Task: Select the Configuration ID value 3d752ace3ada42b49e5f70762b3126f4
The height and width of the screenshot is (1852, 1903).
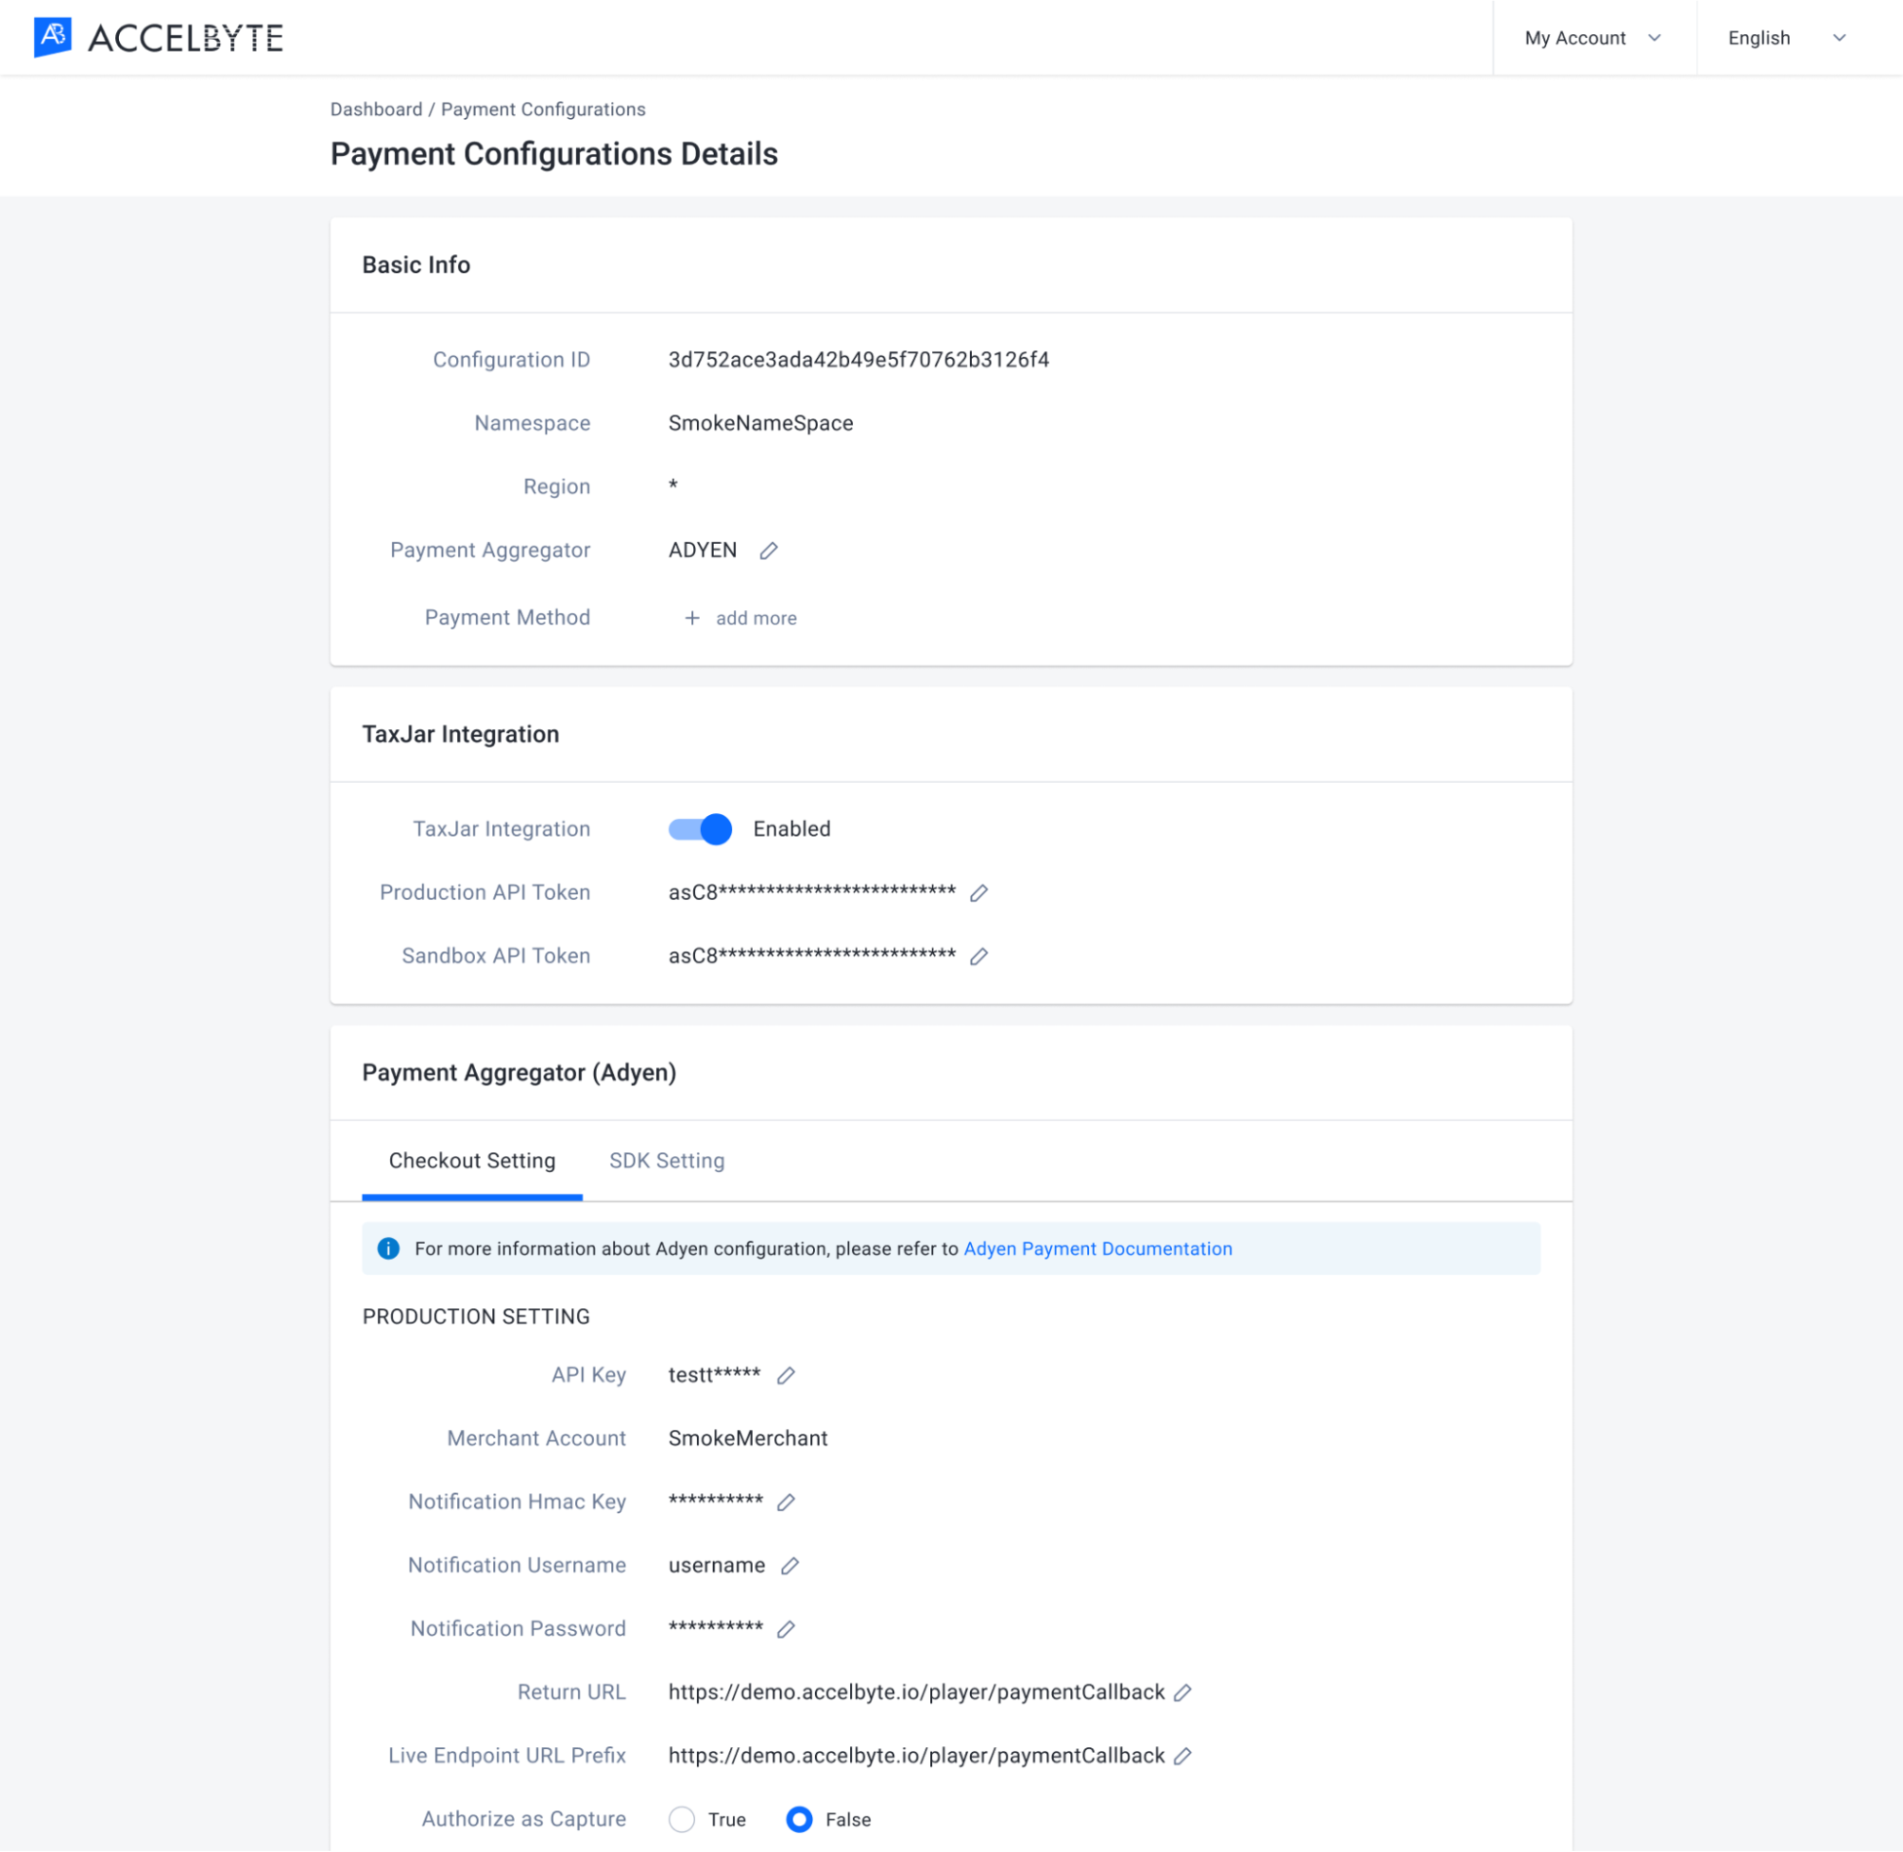Action: click(859, 360)
